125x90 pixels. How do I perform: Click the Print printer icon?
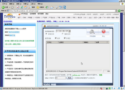coord(56,7)
